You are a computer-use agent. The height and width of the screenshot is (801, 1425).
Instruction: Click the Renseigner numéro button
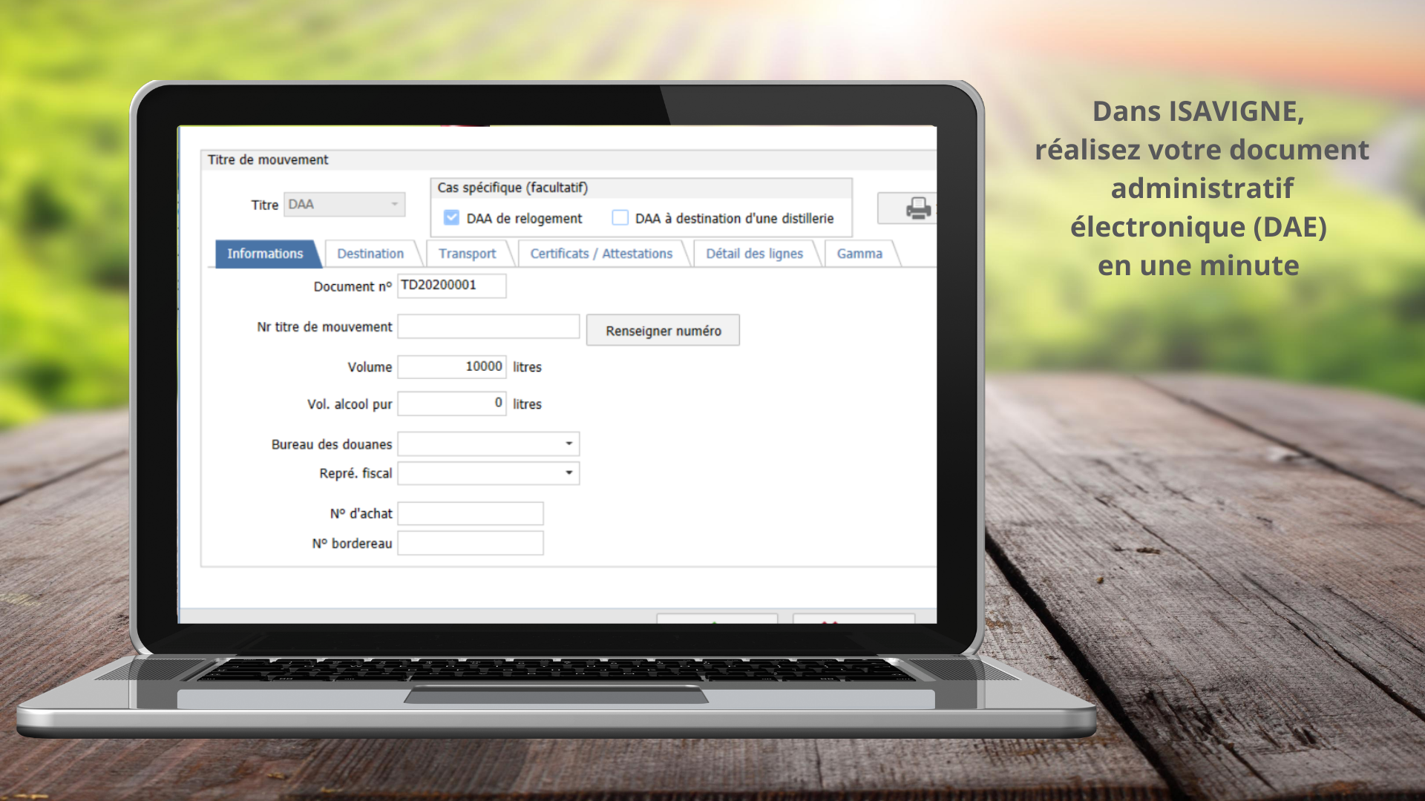(x=663, y=331)
